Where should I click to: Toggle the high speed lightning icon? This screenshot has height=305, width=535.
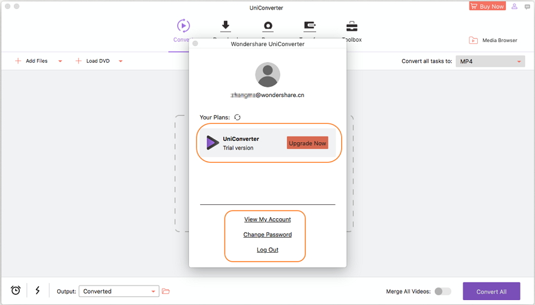(x=38, y=291)
